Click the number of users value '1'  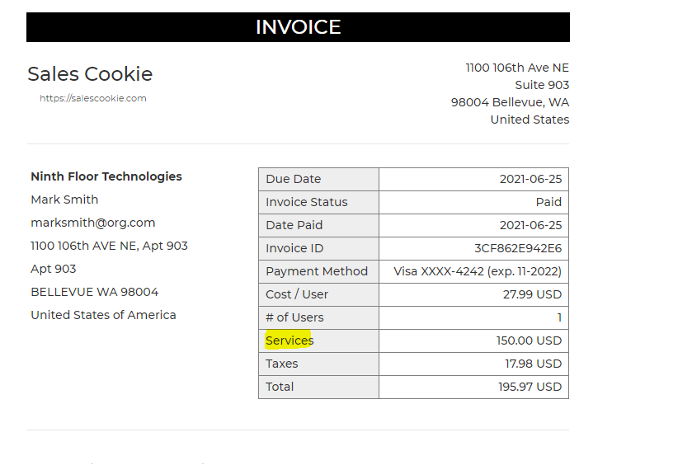pyautogui.click(x=559, y=317)
